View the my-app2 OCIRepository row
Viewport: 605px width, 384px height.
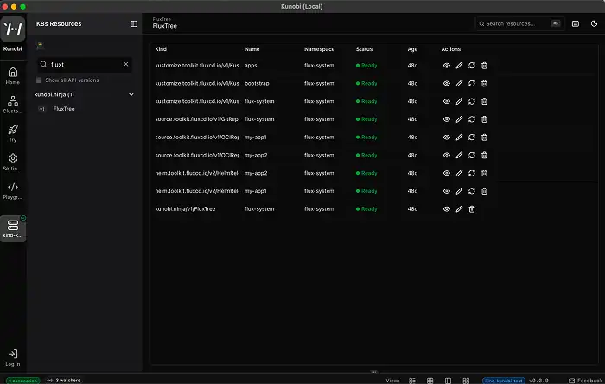[447, 155]
